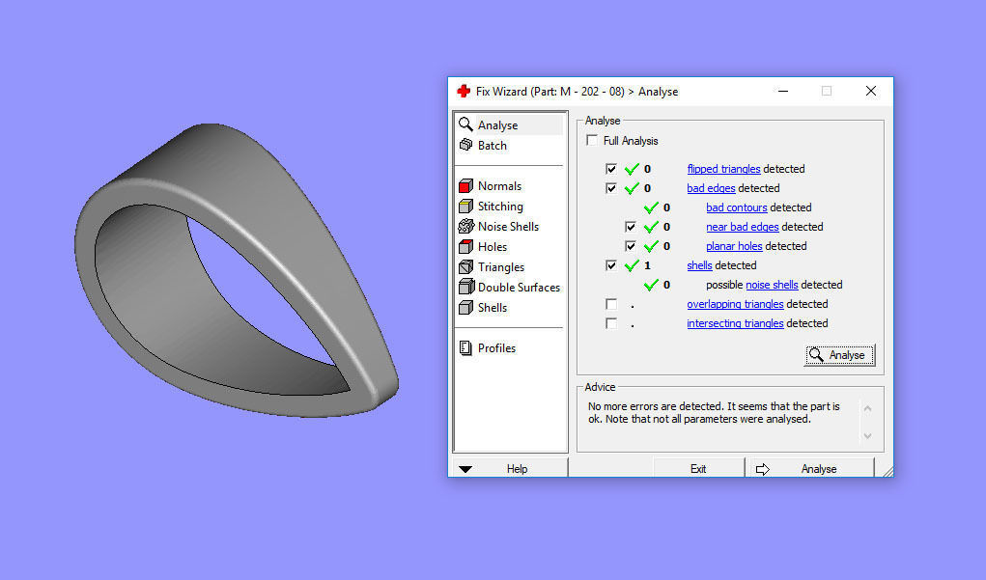Enable the intersecting triangles checkbox
Viewport: 986px width, 580px height.
[610, 323]
